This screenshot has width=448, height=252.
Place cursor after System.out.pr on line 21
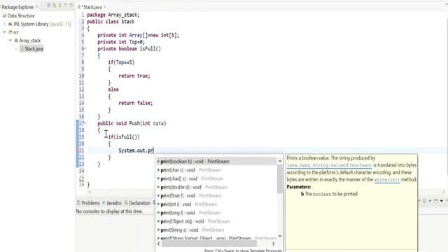point(154,150)
